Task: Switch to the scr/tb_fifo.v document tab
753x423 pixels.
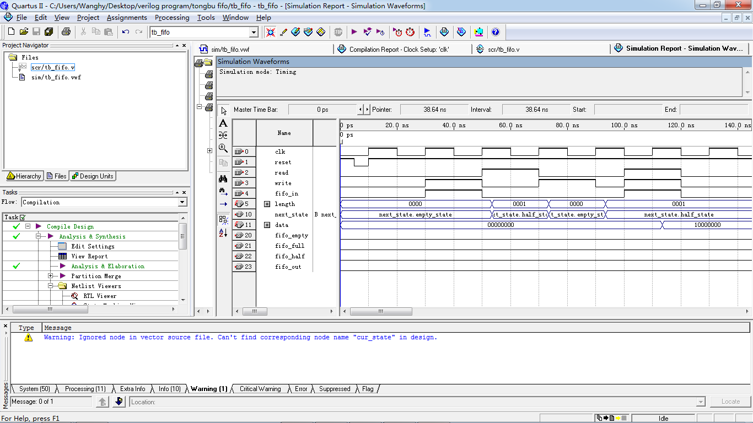Action: point(503,49)
